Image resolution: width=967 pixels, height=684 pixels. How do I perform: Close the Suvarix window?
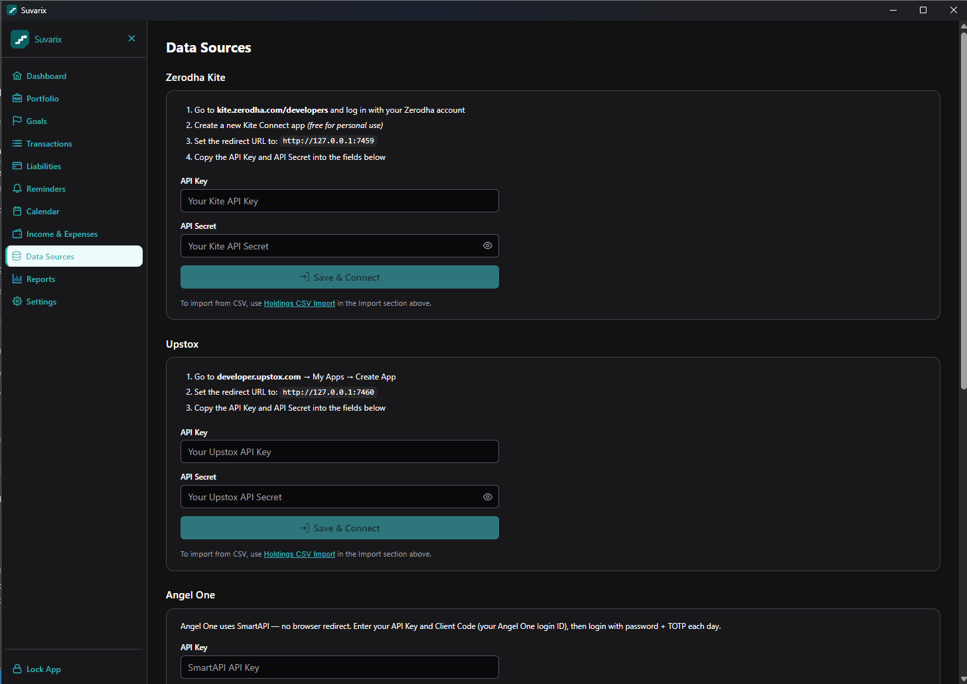pos(953,10)
